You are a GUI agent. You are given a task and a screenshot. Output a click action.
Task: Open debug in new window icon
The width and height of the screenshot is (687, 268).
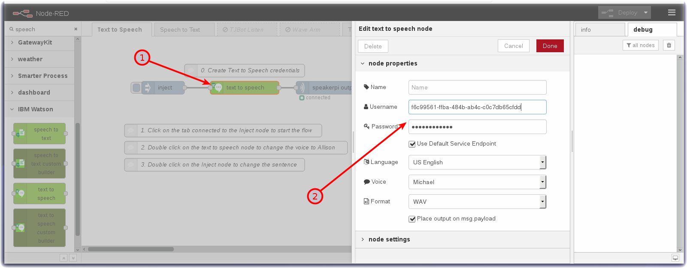(x=675, y=258)
